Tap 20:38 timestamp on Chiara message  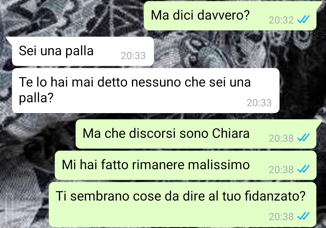(x=281, y=138)
